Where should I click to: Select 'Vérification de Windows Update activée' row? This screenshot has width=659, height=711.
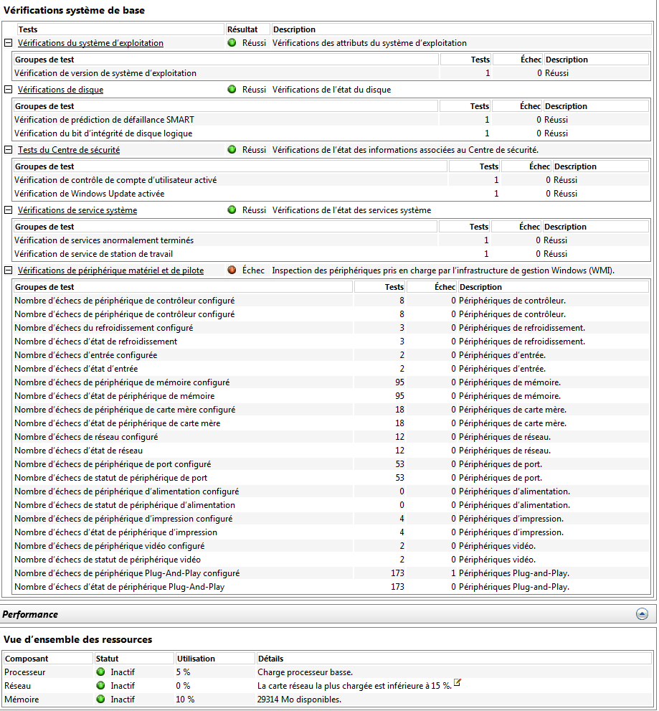pos(331,194)
